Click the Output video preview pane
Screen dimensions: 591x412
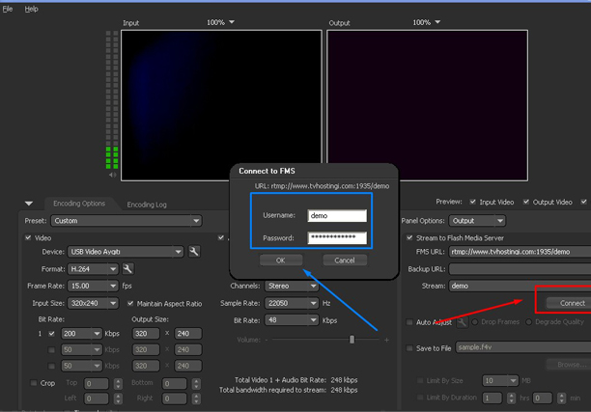pyautogui.click(x=427, y=105)
